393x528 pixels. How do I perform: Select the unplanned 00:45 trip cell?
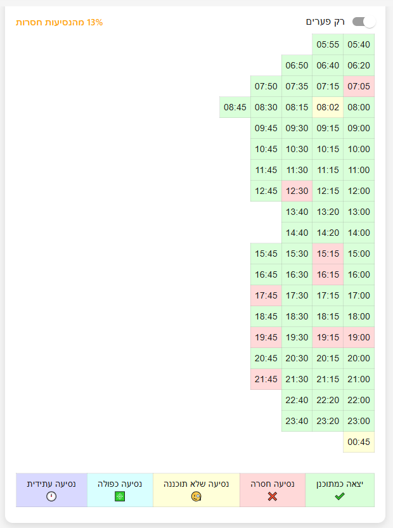(x=359, y=442)
